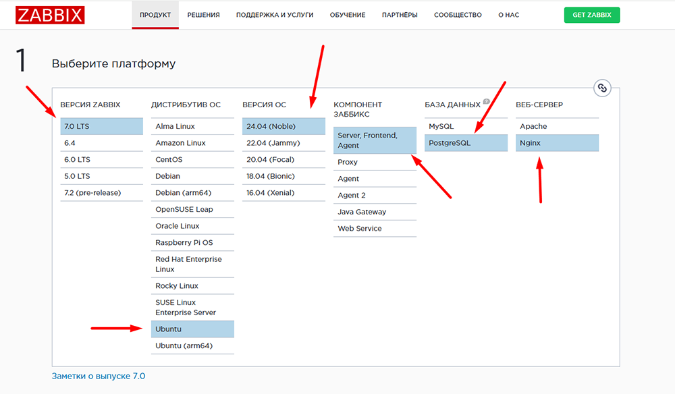Select Agent component
Viewport: 675px width, 394px height.
tap(375, 179)
